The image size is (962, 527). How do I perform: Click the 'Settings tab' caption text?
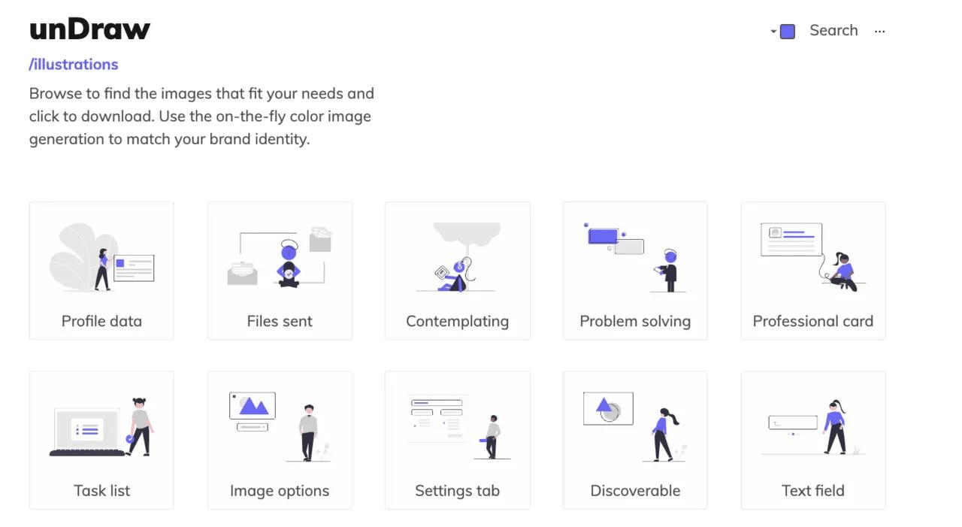457,491
